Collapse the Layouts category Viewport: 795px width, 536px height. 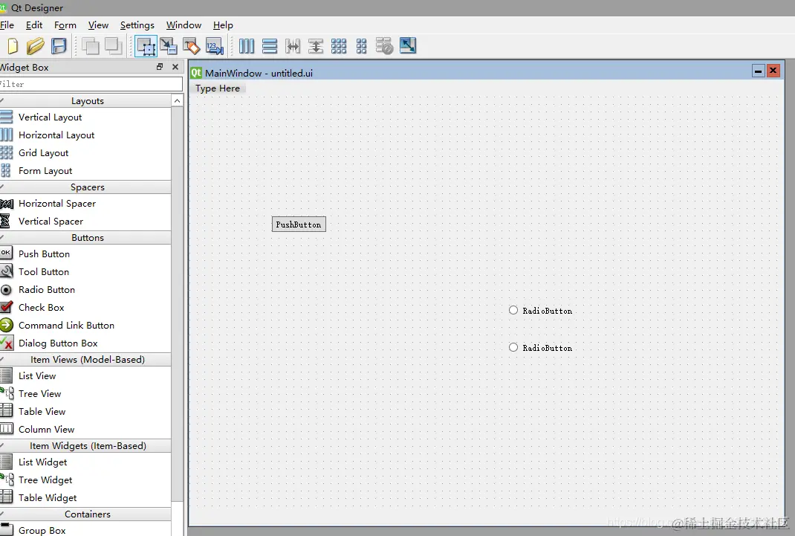[85, 101]
